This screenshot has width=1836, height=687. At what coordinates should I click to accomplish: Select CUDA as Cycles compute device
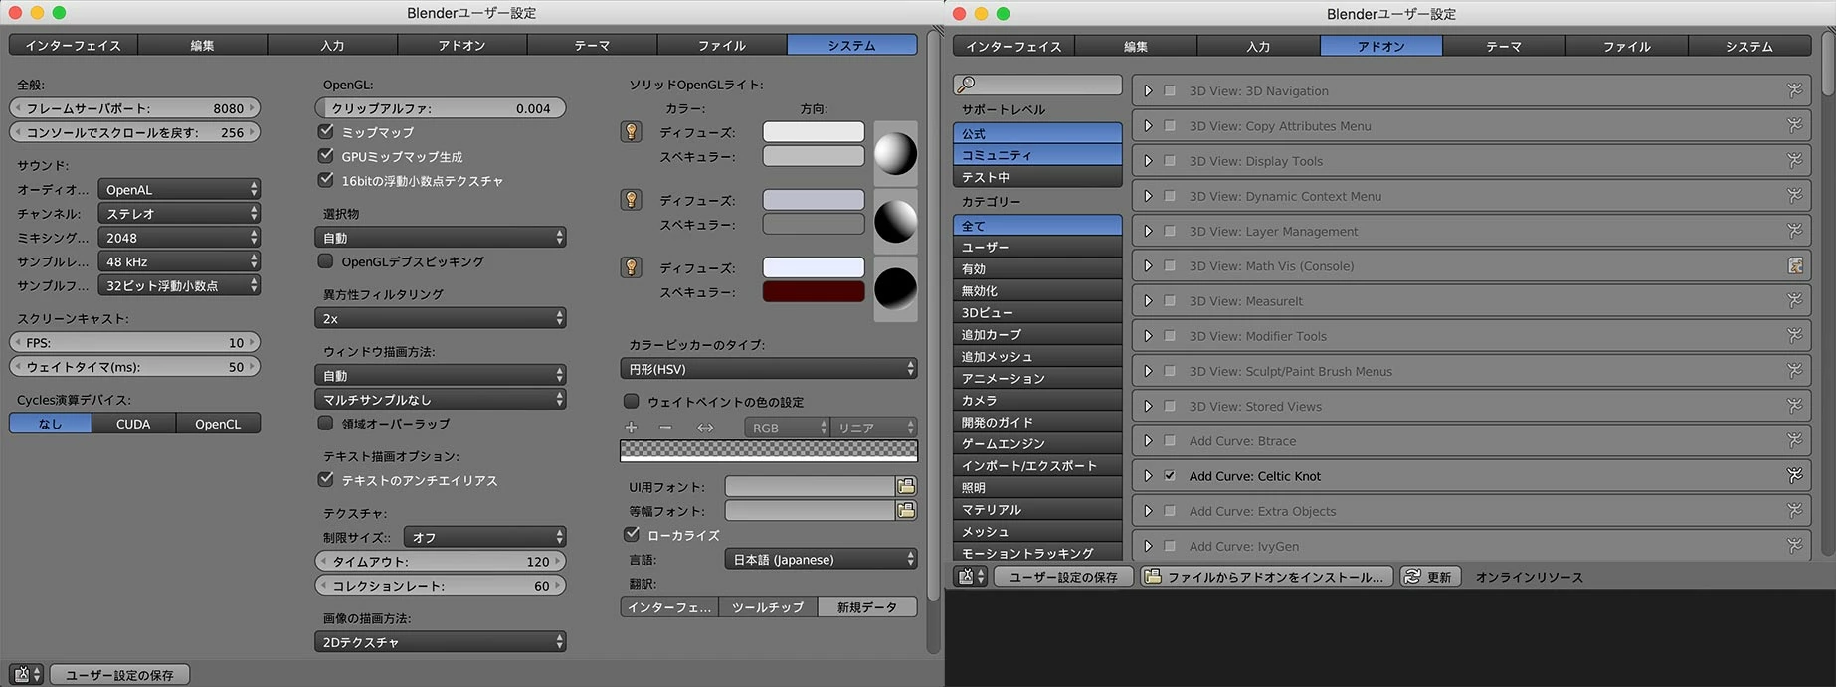[x=133, y=424]
